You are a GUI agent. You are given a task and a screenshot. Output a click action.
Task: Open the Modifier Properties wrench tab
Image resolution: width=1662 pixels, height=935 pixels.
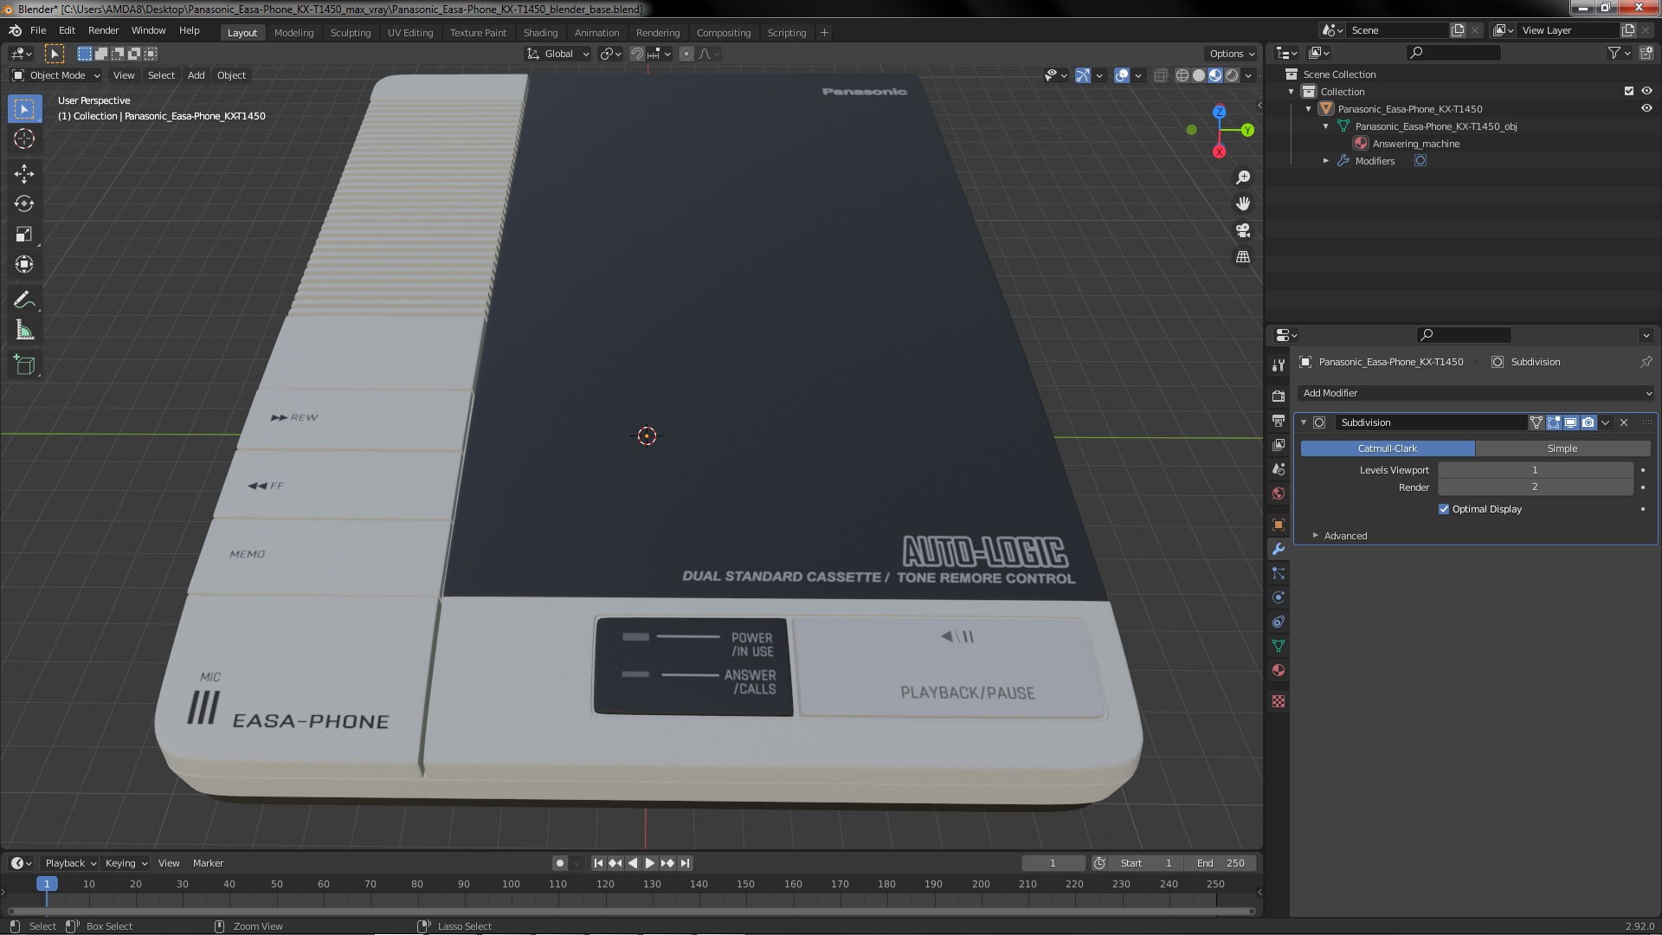click(x=1279, y=549)
